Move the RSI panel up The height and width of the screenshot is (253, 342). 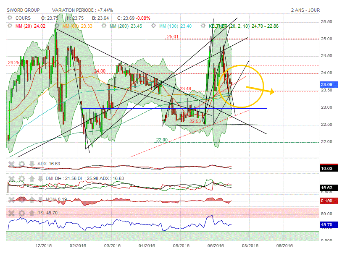tap(32, 213)
